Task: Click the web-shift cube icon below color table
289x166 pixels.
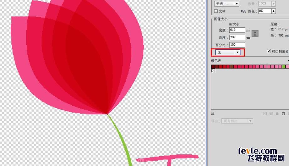Action: pos(271,113)
